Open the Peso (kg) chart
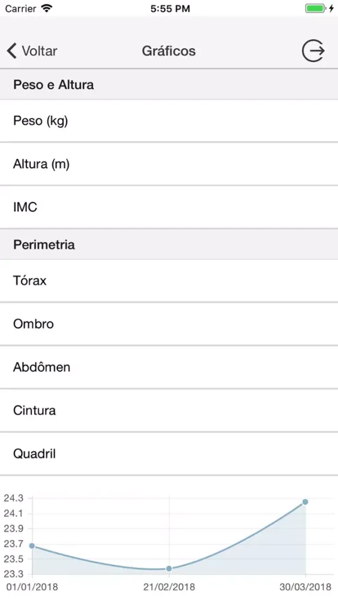Screen dimensions: 338x601 coord(169,121)
